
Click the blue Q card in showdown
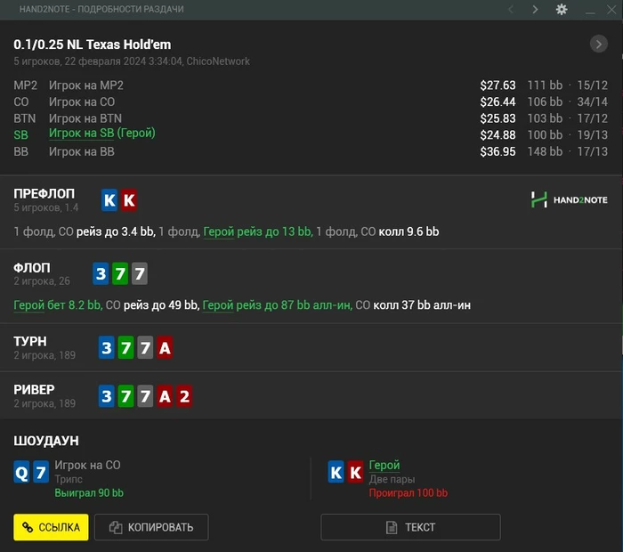pos(21,472)
